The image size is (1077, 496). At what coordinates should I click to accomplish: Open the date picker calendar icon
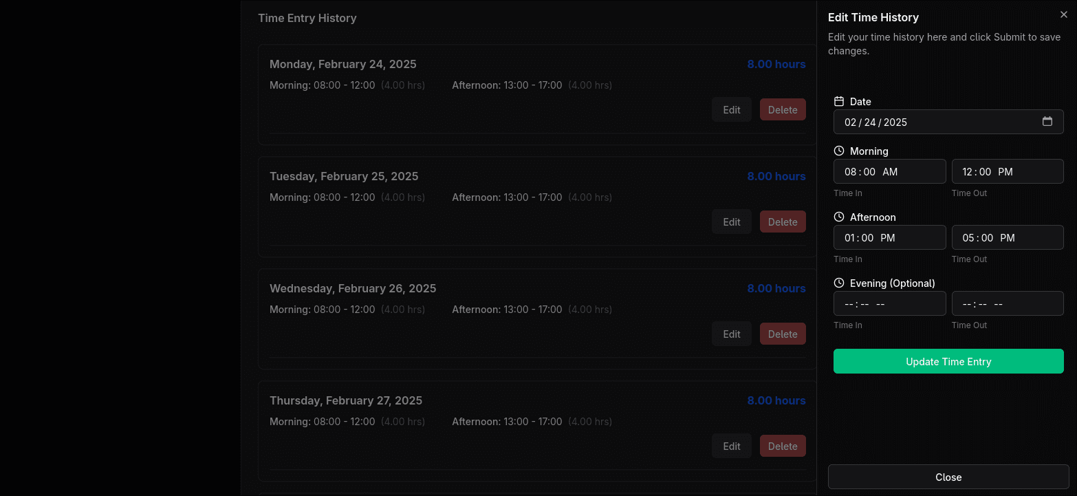[x=1047, y=120]
